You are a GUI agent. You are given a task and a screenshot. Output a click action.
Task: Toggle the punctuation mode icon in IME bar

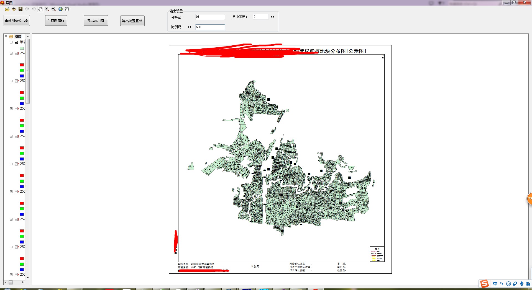click(502, 284)
